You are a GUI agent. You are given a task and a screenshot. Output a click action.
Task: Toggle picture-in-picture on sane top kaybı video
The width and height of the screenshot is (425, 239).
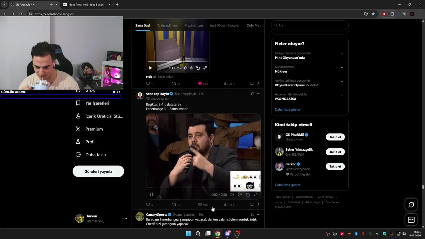pyautogui.click(x=248, y=195)
